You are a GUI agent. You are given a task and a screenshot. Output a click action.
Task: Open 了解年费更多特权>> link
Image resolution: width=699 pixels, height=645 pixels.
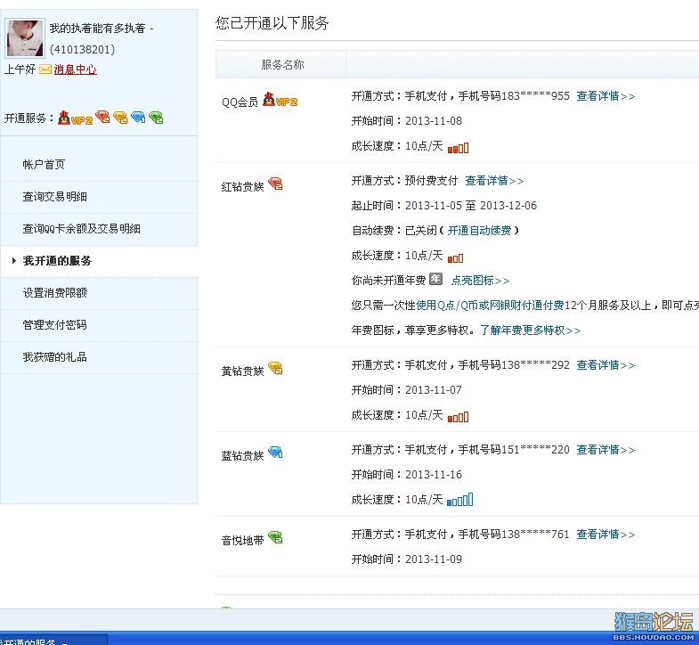[x=530, y=331]
